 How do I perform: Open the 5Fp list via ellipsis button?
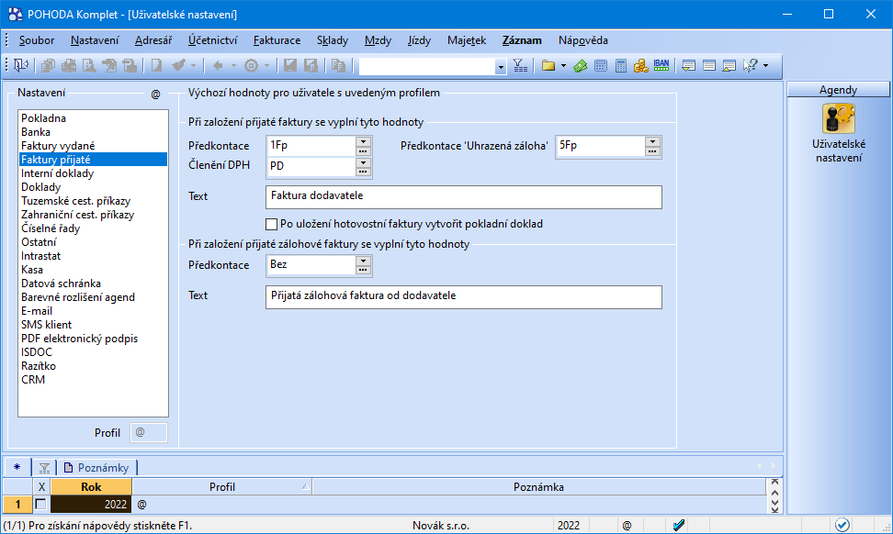pos(652,151)
